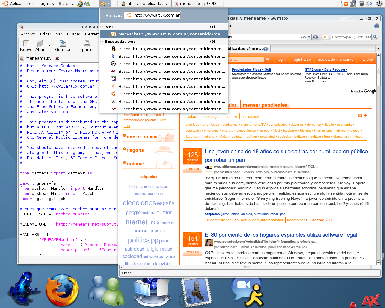385x308 pixels.
Task: Click the 'fisgona' link in the sidebar
Action: (x=135, y=150)
